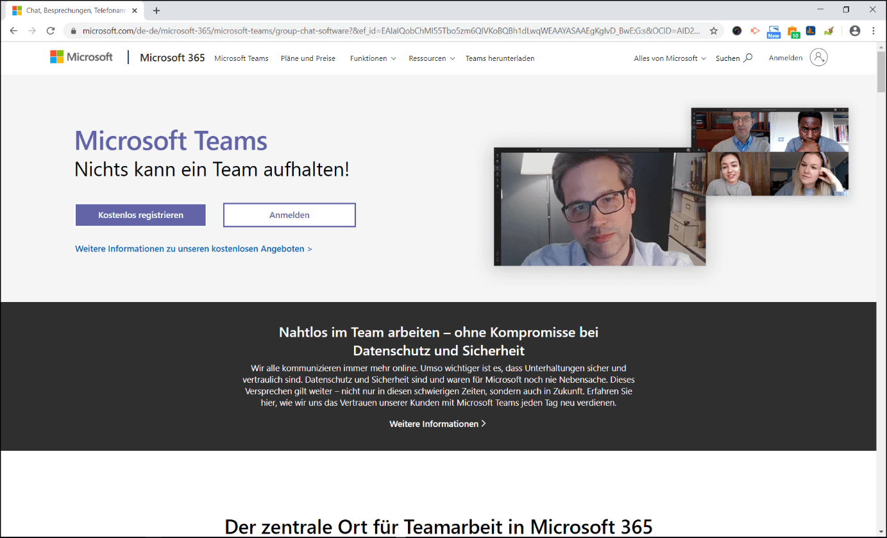The image size is (887, 538).
Task: Click the search magnifier icon next to Suchen
Action: tap(748, 58)
